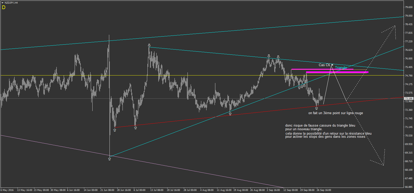
Task: Open the chart menu triangle beside NZDJPY,H4
Action: 2,3
